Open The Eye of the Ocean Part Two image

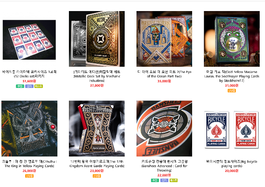point(164,39)
